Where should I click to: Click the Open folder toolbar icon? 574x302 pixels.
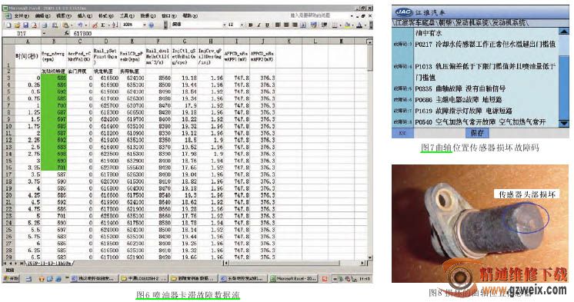[17, 25]
